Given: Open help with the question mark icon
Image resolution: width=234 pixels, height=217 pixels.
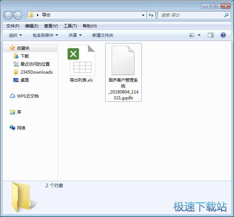Looking at the screenshot, I should 223,35.
